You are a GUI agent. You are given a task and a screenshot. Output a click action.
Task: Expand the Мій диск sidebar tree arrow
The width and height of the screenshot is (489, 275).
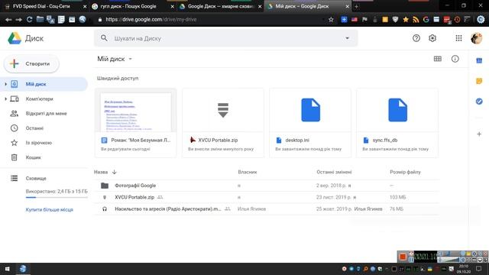pos(5,84)
